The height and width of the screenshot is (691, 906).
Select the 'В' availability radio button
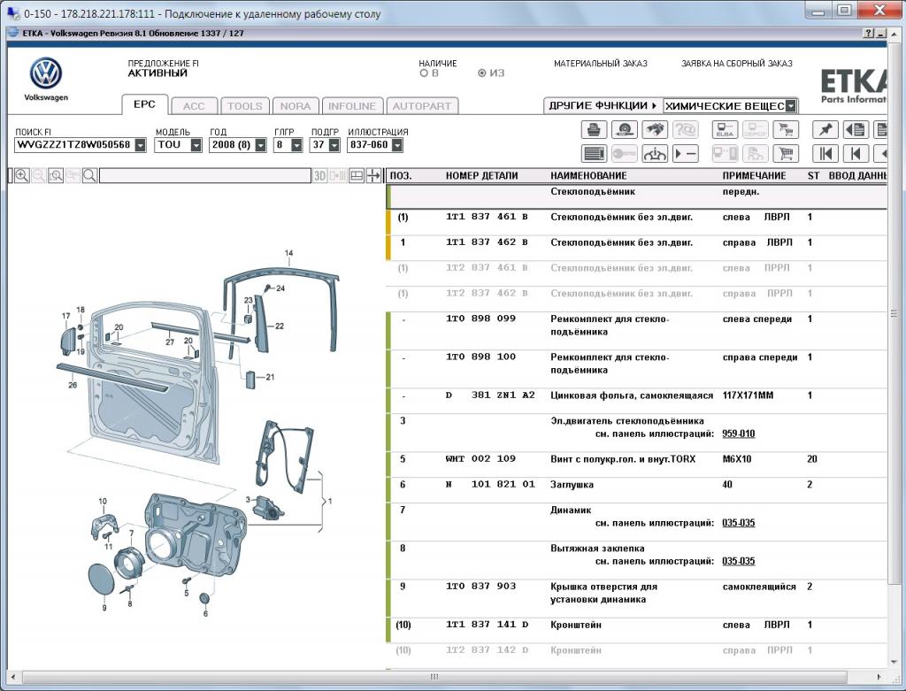tap(424, 73)
